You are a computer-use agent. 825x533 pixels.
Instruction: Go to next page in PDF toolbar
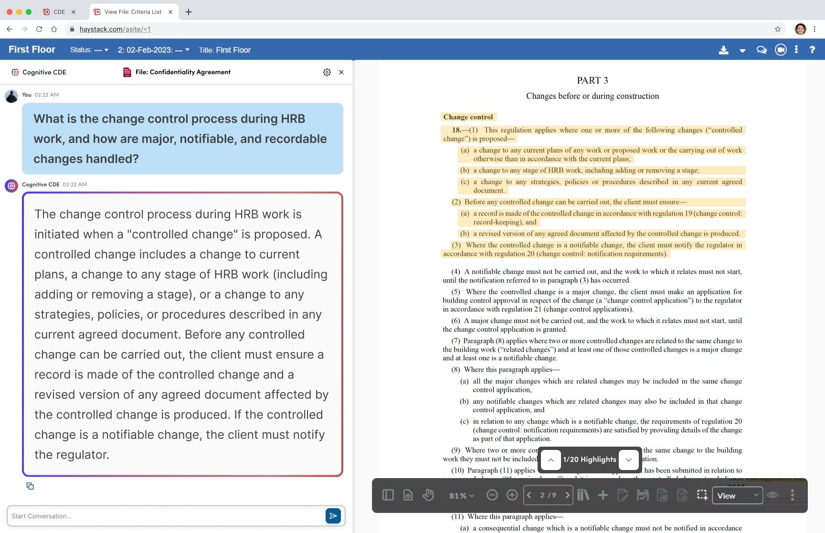[567, 495]
